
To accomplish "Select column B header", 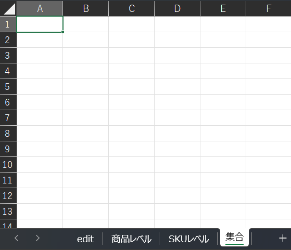I will point(86,8).
